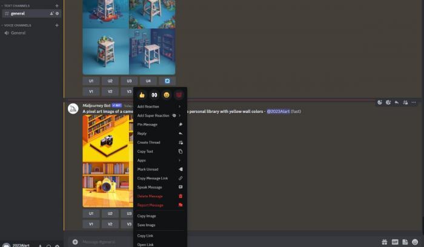Click the U1 upscale button under library image
The width and height of the screenshot is (424, 247).
(x=91, y=213)
